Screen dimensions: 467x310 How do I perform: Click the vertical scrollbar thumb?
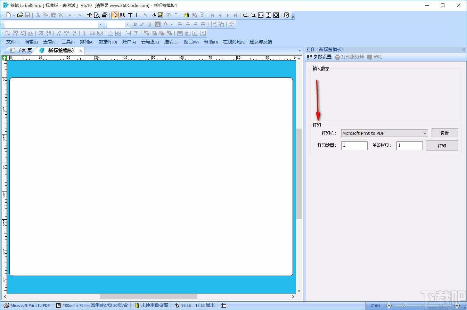pos(299,173)
